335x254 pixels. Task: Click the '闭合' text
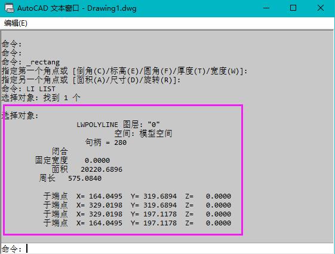click(60, 151)
